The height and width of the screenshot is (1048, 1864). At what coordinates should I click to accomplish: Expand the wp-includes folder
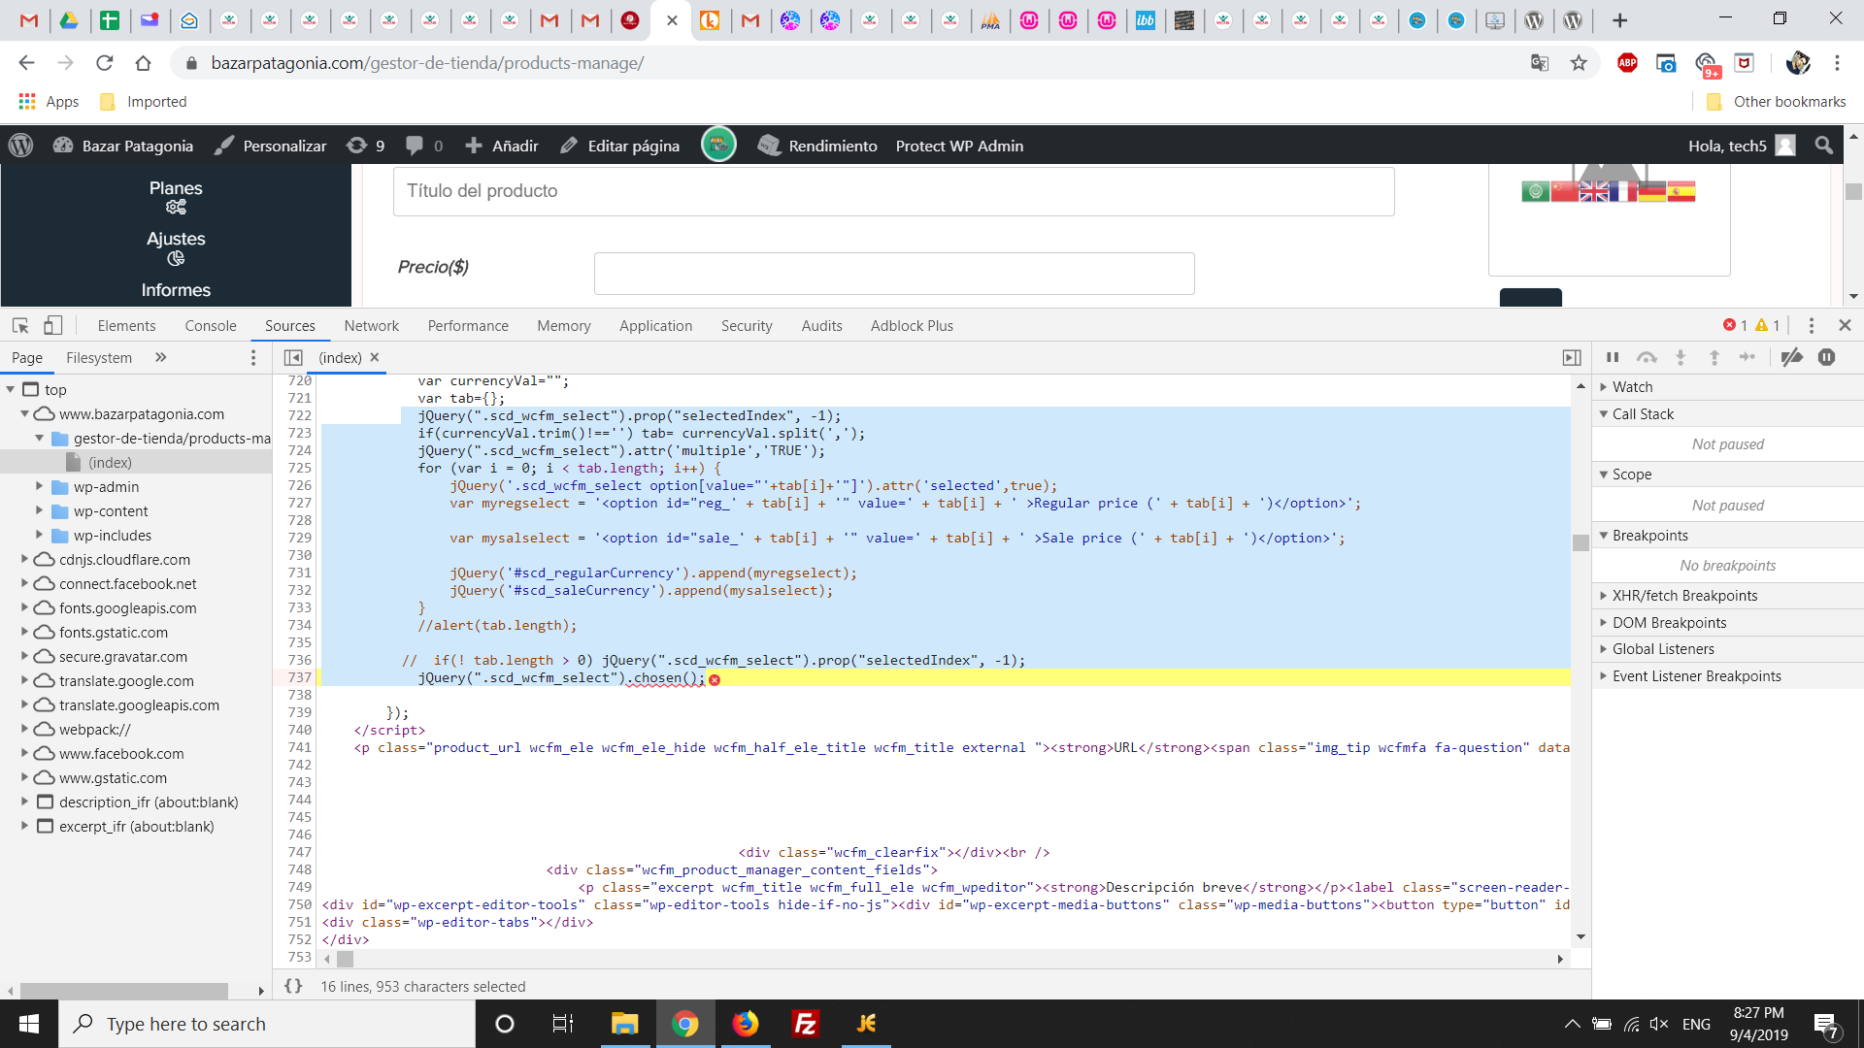[x=40, y=535]
